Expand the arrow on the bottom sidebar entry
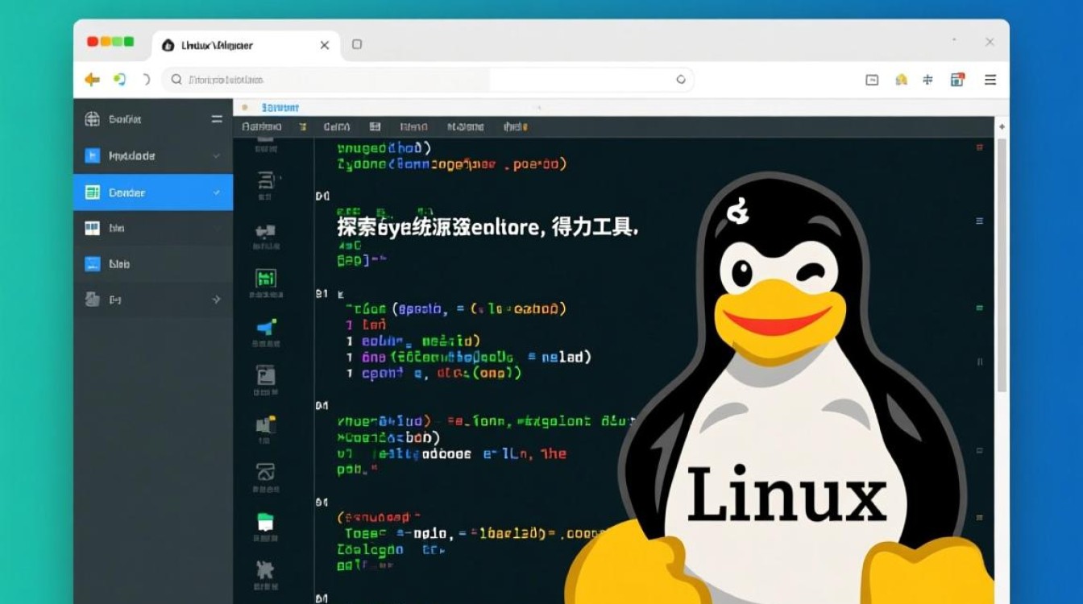 (x=215, y=299)
